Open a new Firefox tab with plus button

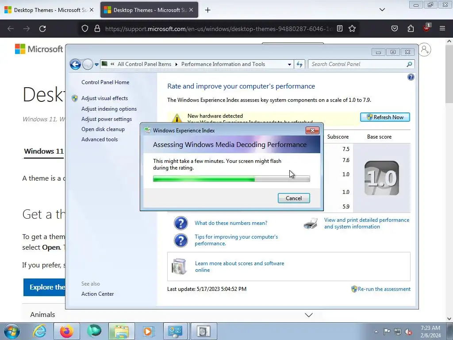(x=207, y=10)
